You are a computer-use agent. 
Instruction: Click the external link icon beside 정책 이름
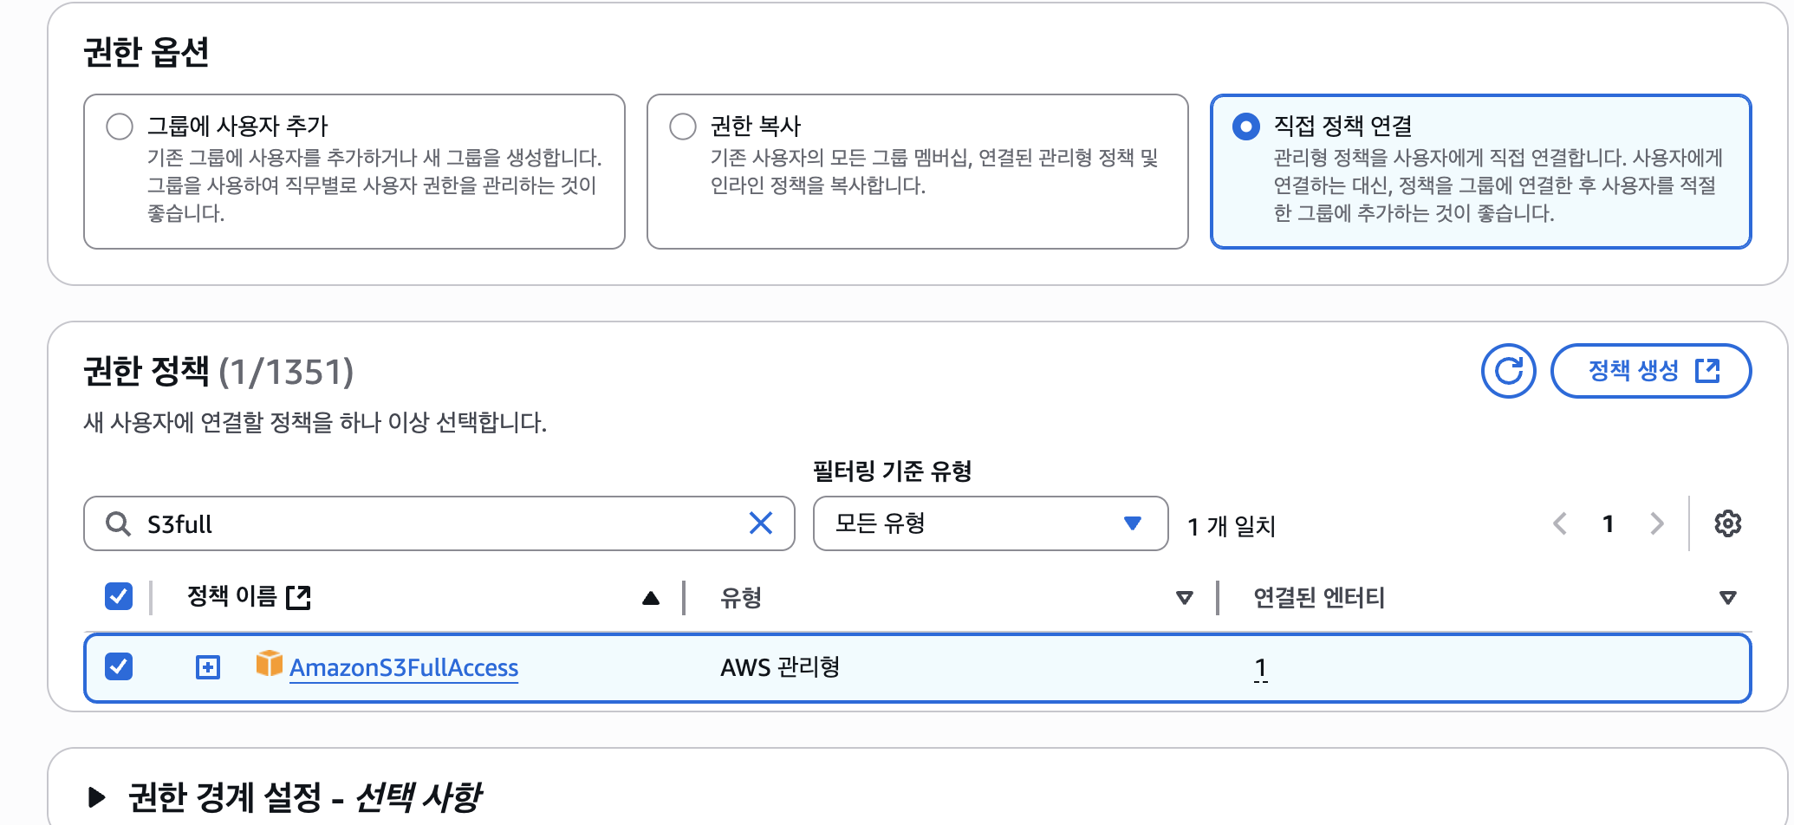pos(298,597)
